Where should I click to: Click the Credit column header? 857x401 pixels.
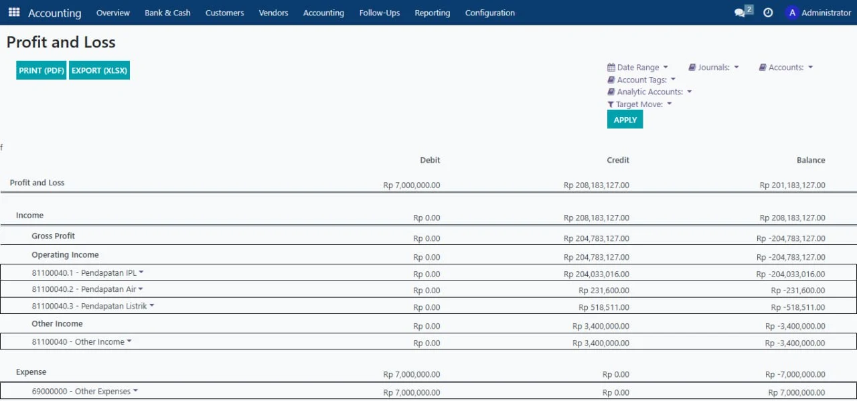click(x=618, y=160)
